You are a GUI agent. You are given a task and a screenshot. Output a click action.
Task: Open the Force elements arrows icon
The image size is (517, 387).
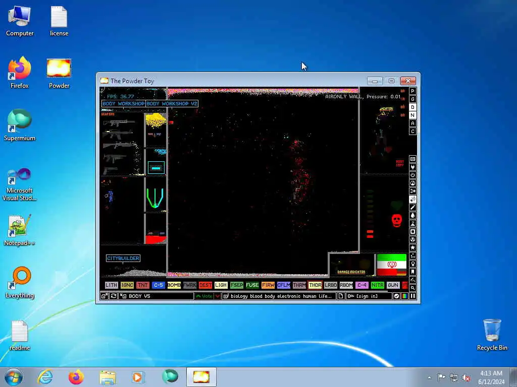(x=412, y=191)
